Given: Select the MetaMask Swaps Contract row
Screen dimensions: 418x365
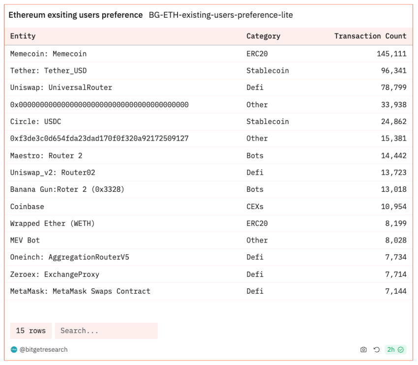Looking at the screenshot, I should click(80, 291).
